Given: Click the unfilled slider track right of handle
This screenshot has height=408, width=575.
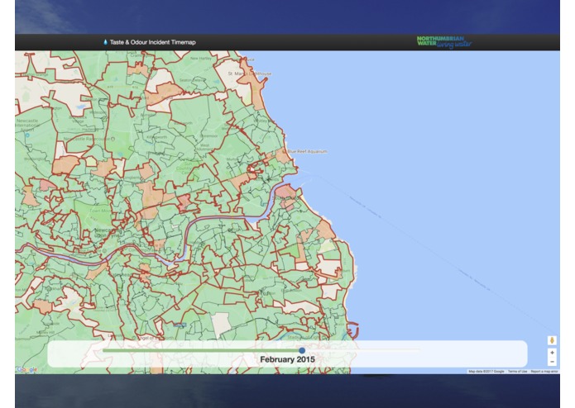Looking at the screenshot, I should (363, 350).
